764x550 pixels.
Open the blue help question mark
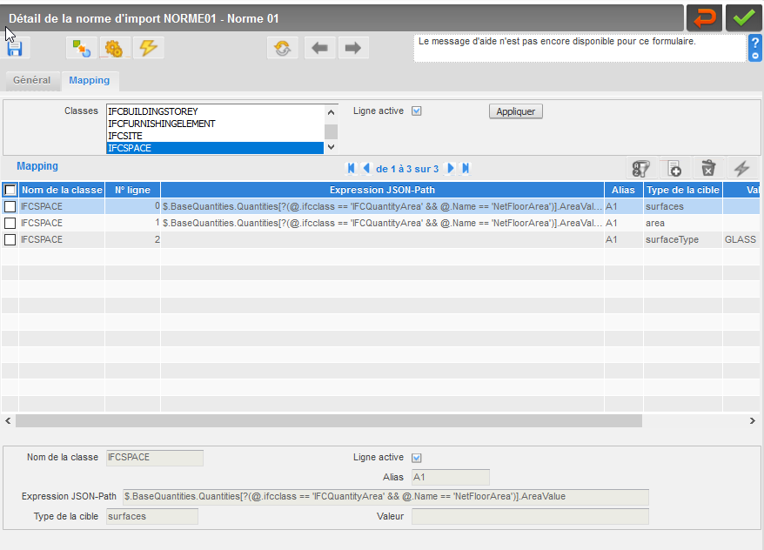coord(754,48)
